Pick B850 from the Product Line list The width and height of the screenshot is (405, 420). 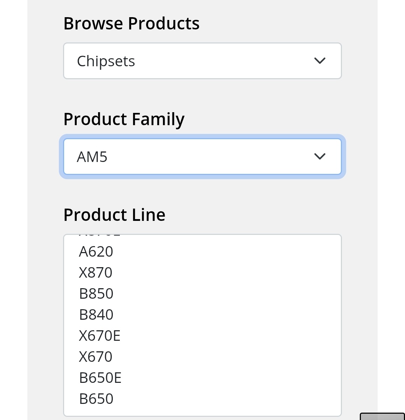pyautogui.click(x=96, y=294)
